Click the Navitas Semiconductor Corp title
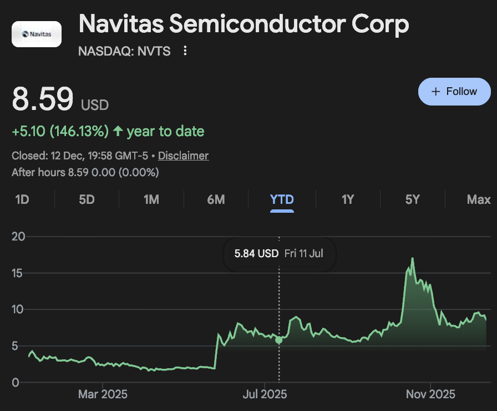This screenshot has width=497, height=411. tap(244, 23)
